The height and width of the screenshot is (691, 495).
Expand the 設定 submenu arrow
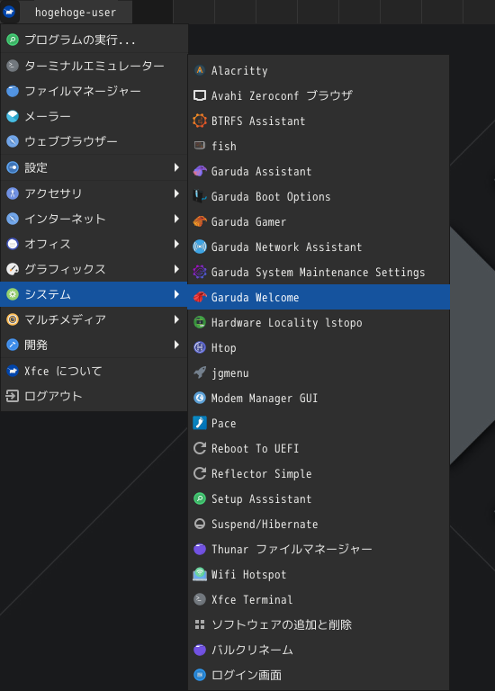pos(176,167)
